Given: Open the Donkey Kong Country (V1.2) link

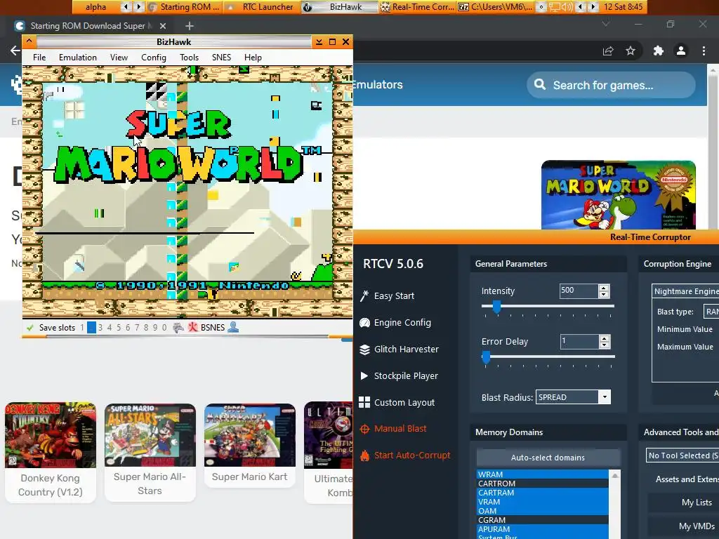Looking at the screenshot, I should [51, 452].
